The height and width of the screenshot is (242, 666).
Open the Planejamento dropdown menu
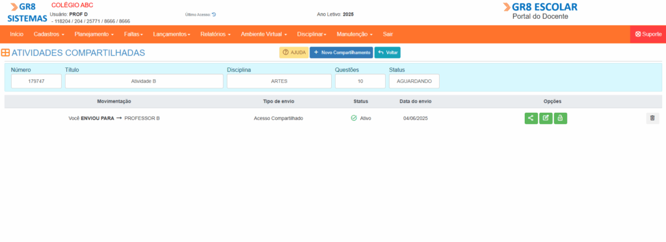coord(94,34)
